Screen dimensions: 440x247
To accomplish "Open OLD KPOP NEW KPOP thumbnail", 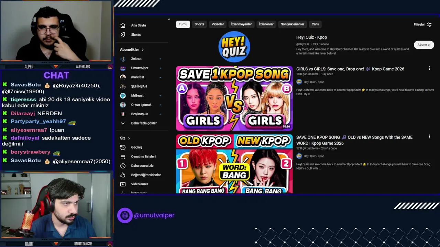I will (x=234, y=164).
